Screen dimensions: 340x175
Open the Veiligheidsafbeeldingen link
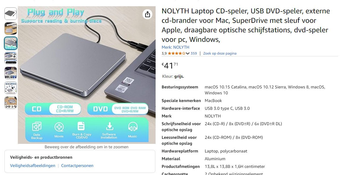33,166
